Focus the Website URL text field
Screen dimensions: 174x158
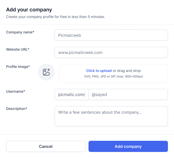(111, 52)
